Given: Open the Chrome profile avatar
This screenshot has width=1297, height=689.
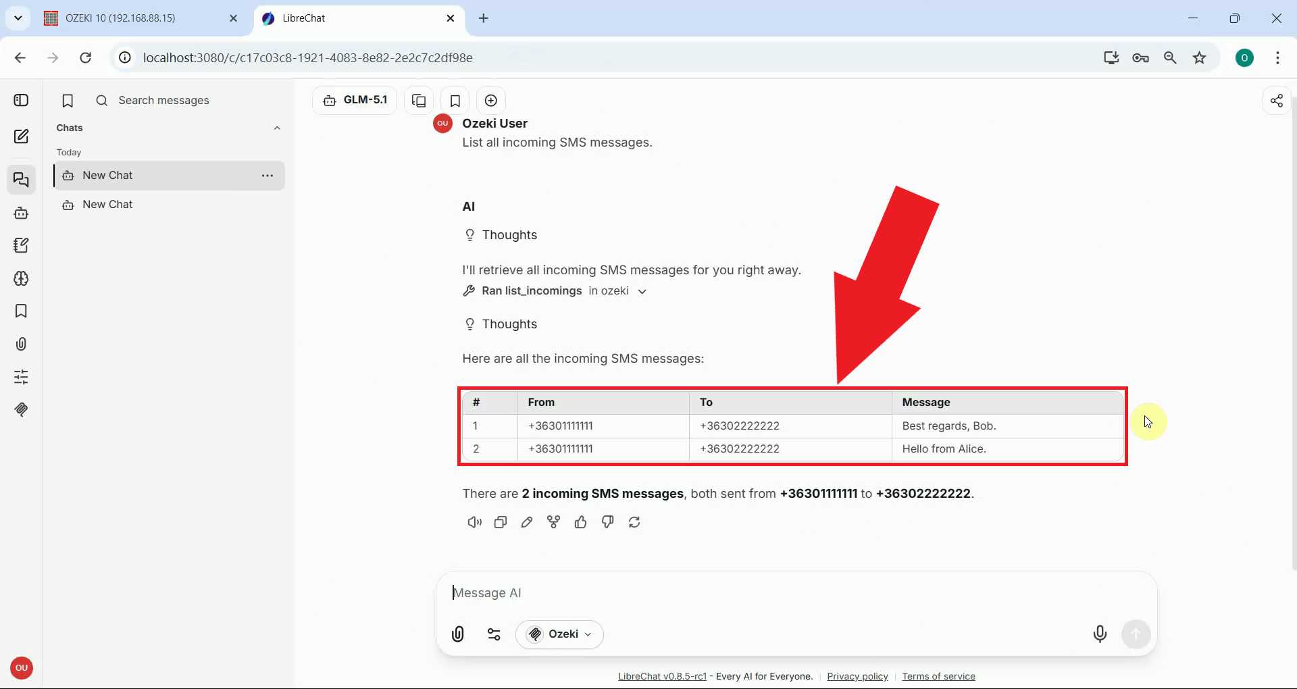Looking at the screenshot, I should click(1244, 58).
